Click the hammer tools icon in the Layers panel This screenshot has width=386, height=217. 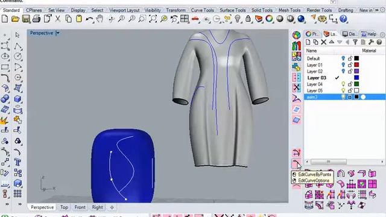(x=371, y=42)
